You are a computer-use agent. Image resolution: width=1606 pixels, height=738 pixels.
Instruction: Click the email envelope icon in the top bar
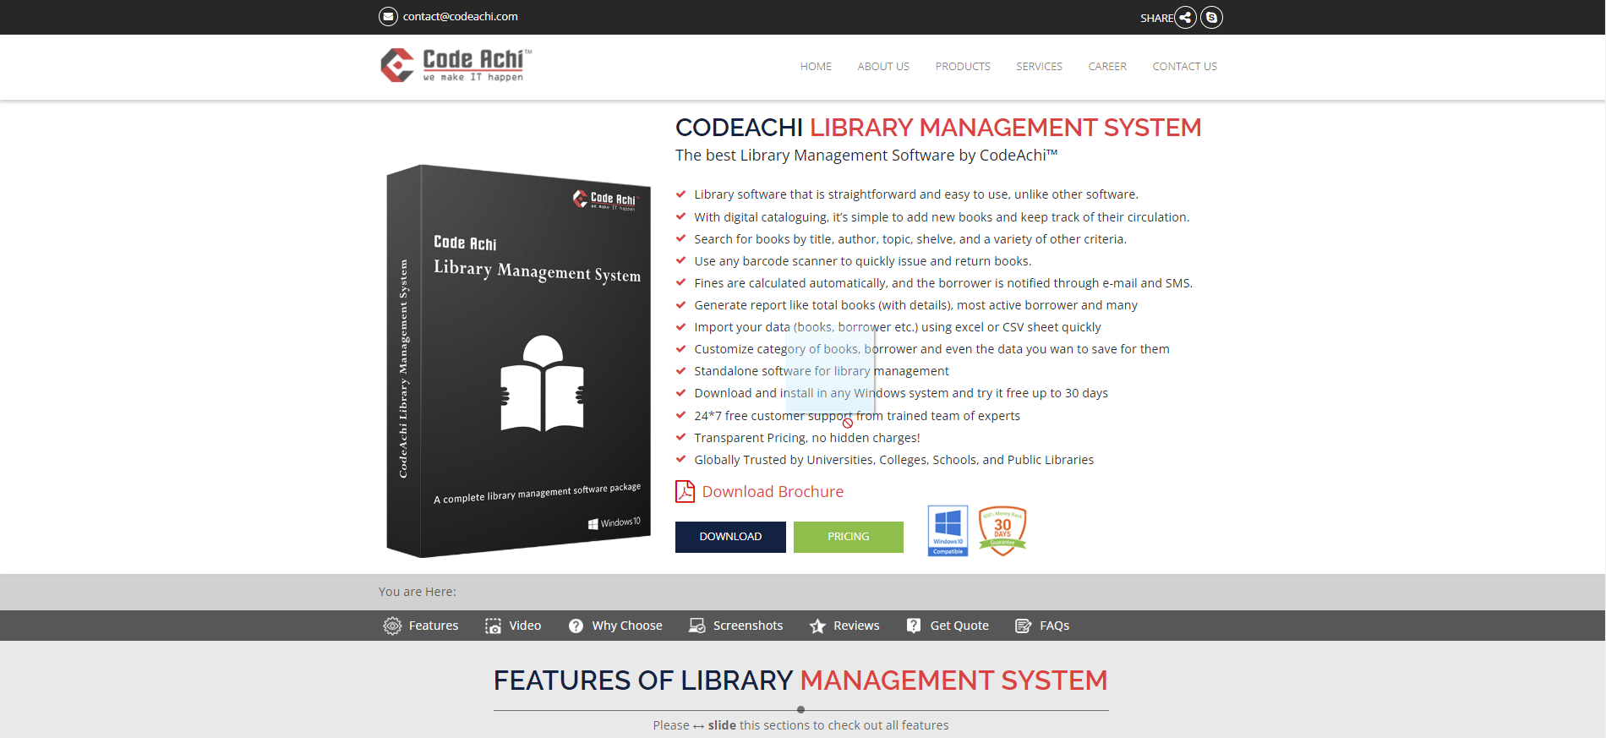[388, 17]
